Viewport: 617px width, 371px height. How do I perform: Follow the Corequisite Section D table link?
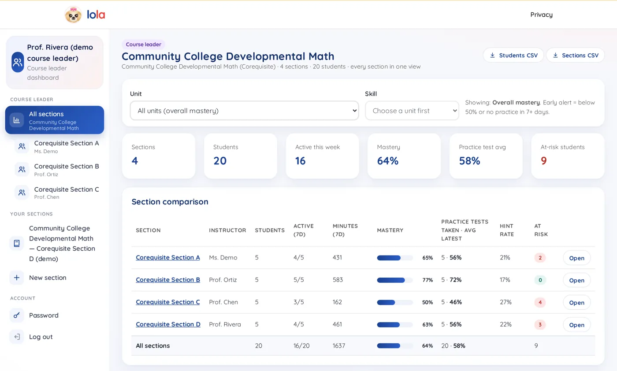click(168, 324)
